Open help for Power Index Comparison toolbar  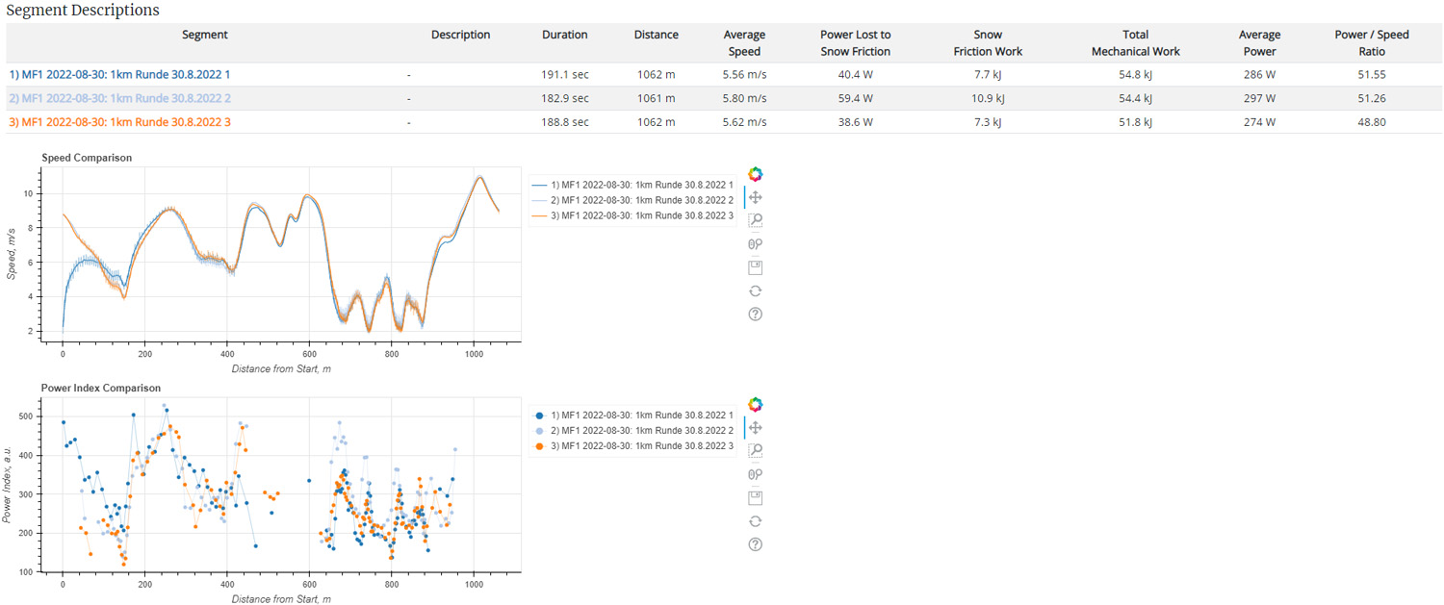click(756, 544)
